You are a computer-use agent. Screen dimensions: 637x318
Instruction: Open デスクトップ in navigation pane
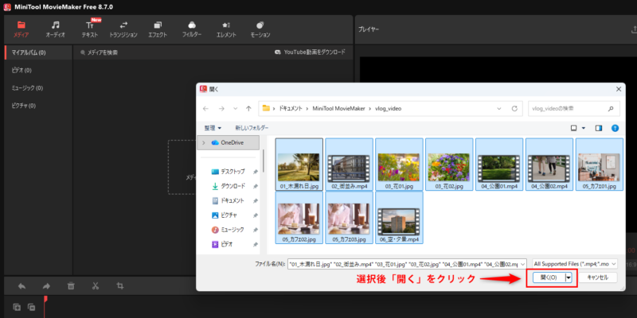click(x=233, y=172)
